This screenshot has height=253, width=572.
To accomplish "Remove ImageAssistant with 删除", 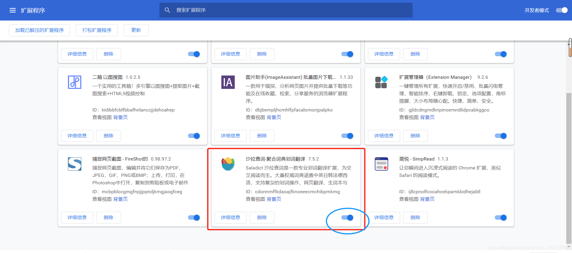I will (262, 136).
